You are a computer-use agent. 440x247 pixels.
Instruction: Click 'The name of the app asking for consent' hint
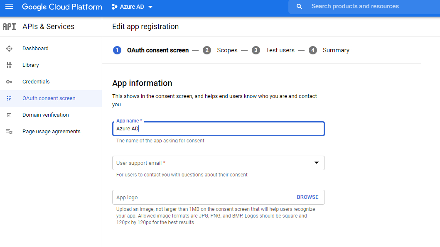pos(160,141)
